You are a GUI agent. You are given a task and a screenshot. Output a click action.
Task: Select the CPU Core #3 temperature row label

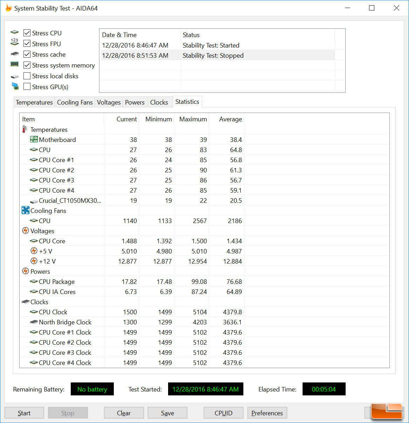coord(56,180)
